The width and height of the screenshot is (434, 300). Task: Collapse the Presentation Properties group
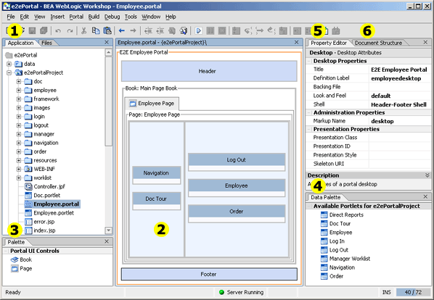[309, 129]
